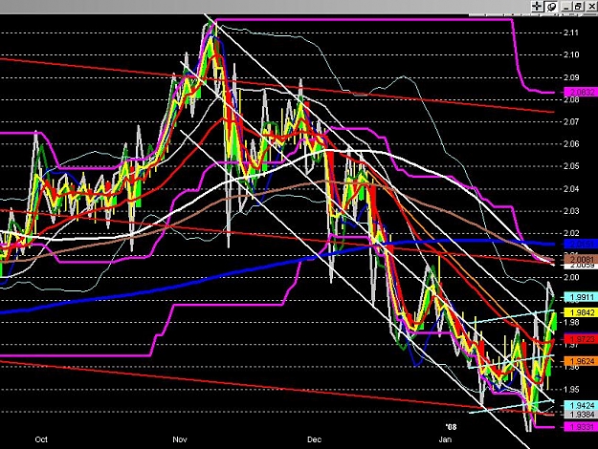598x449 pixels.
Task: Click the 2.10 price axis value
Action: coord(571,54)
